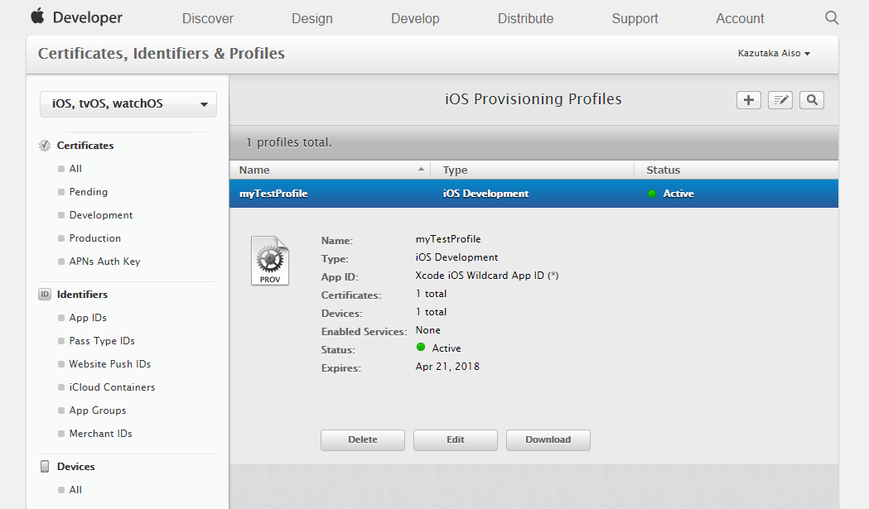Open App IDs under Identifiers
The width and height of the screenshot is (869, 509).
point(88,317)
